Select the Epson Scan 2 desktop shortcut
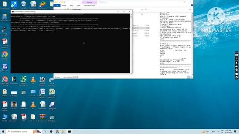 click(5, 68)
